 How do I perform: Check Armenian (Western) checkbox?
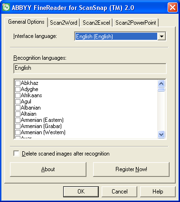pos(18,132)
